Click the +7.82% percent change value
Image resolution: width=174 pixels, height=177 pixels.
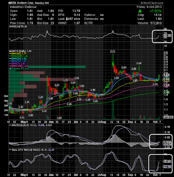155,11
